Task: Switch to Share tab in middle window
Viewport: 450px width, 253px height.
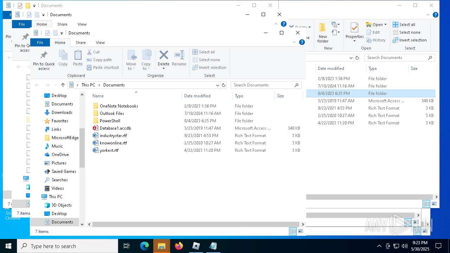Action: click(x=62, y=24)
